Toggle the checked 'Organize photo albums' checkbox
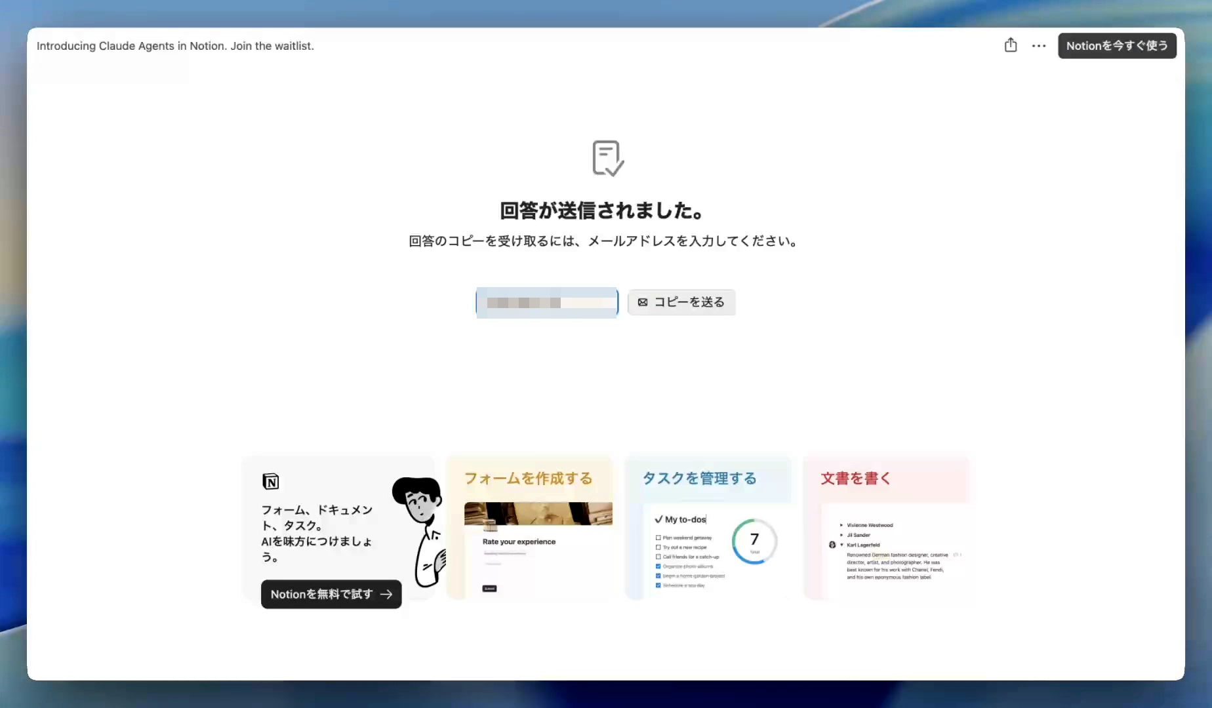 pos(658,566)
